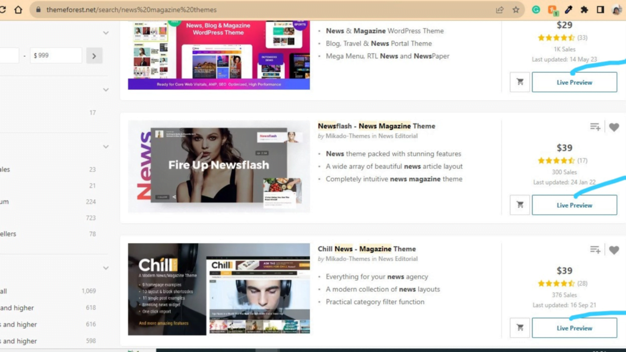Screen dimensions: 626x352
Task: Add Newsflash theme to a collection
Action: 595,127
